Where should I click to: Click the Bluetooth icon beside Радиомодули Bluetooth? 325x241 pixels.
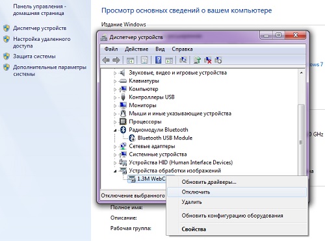123,130
